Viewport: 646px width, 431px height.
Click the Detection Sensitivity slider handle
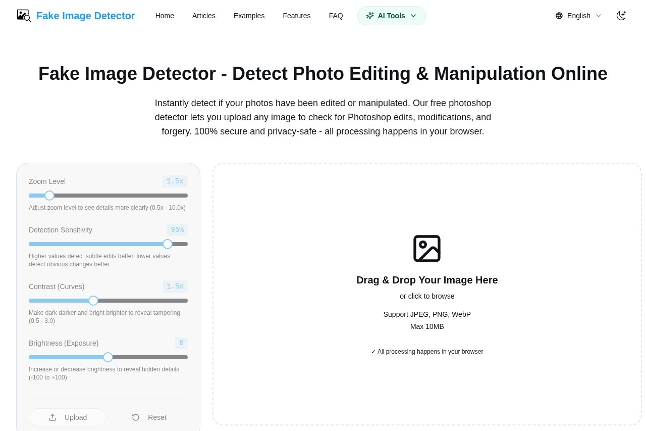(x=168, y=244)
